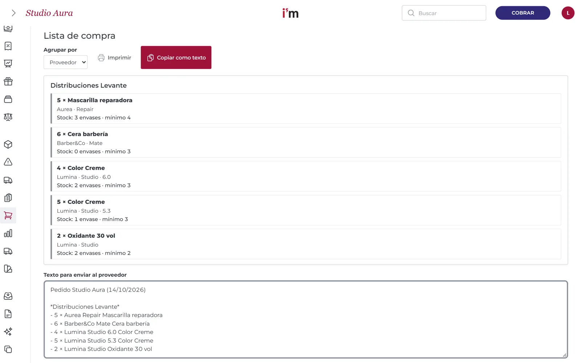Select the 4 × Color Creme row
This screenshot has height=363, width=581.
point(306,176)
